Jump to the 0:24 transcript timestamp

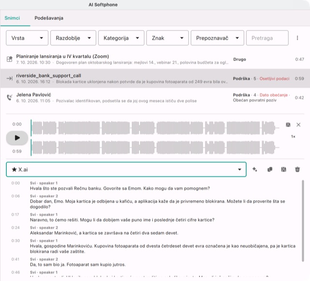click(15, 228)
